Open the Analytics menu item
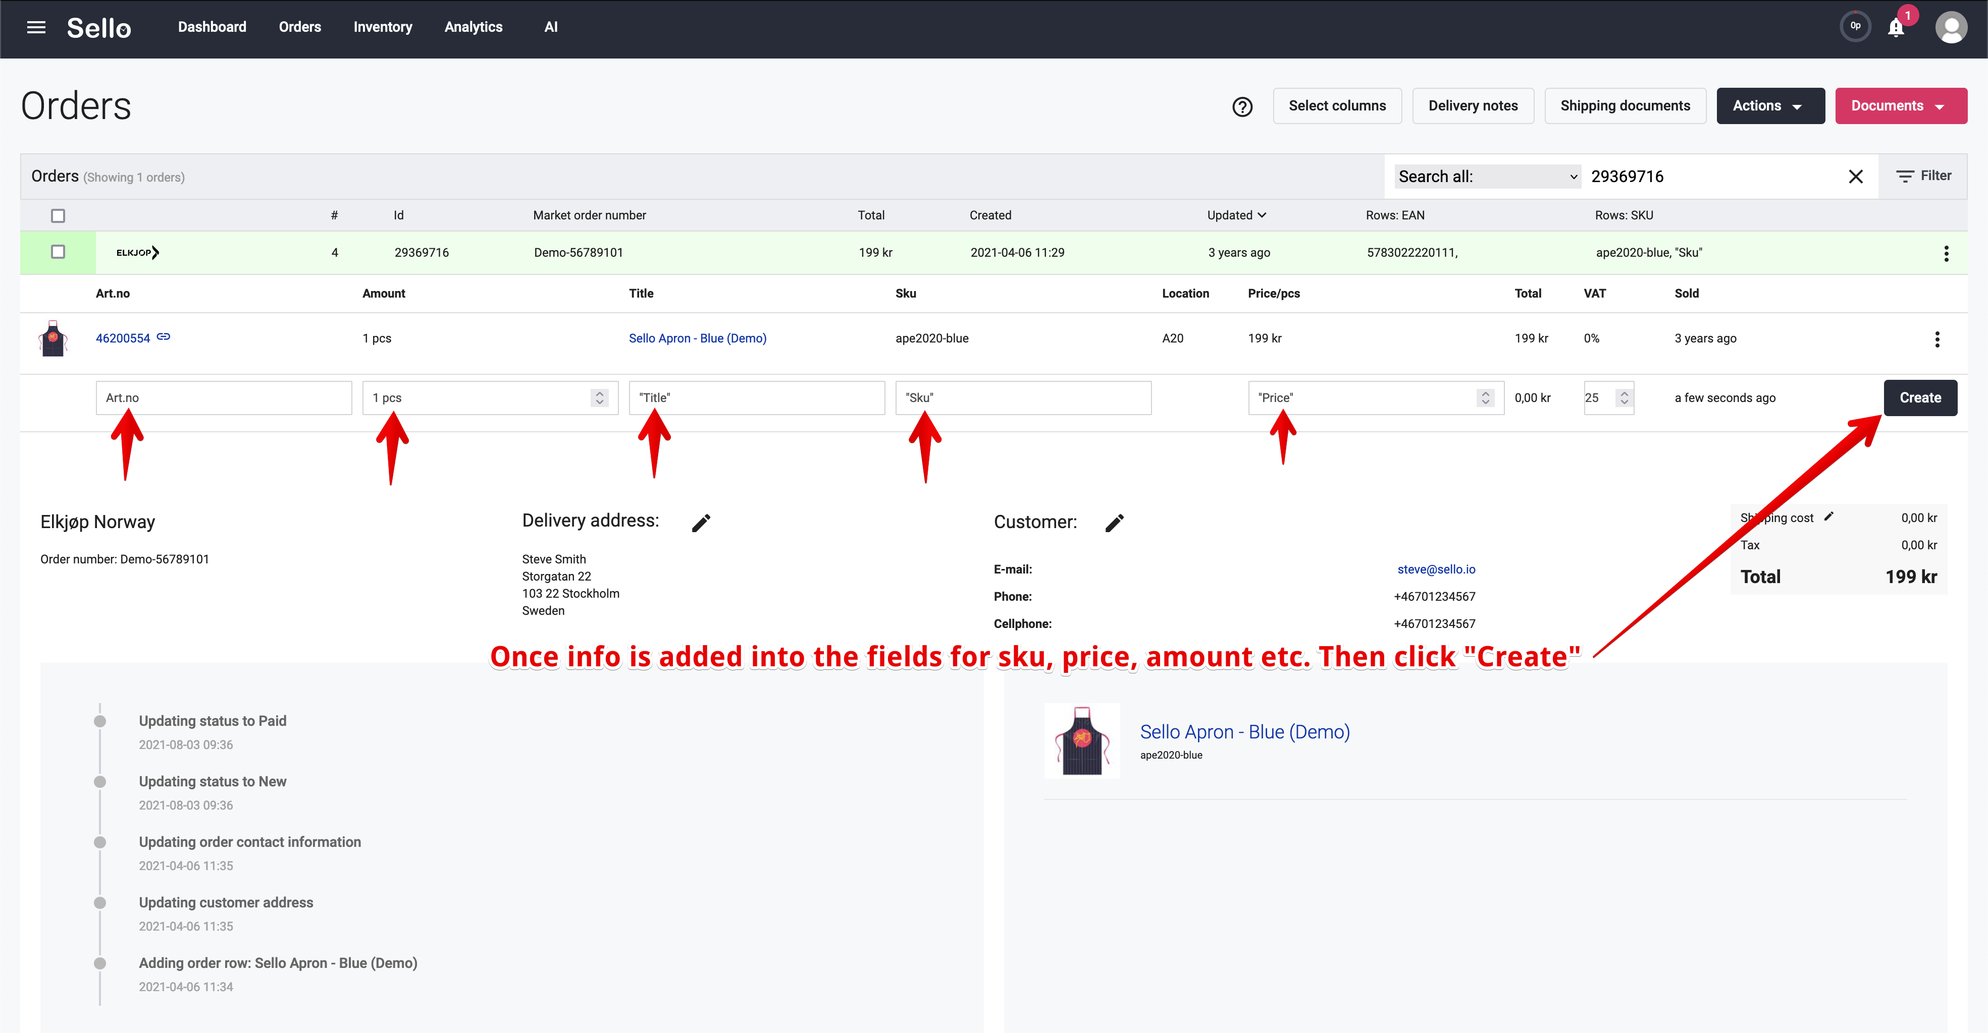This screenshot has height=1033, width=1988. tap(473, 27)
